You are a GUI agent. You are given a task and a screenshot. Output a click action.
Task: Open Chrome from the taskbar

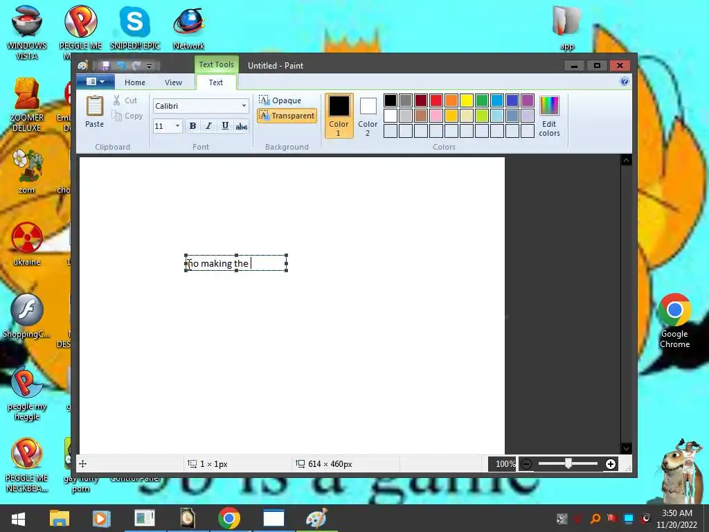229,518
